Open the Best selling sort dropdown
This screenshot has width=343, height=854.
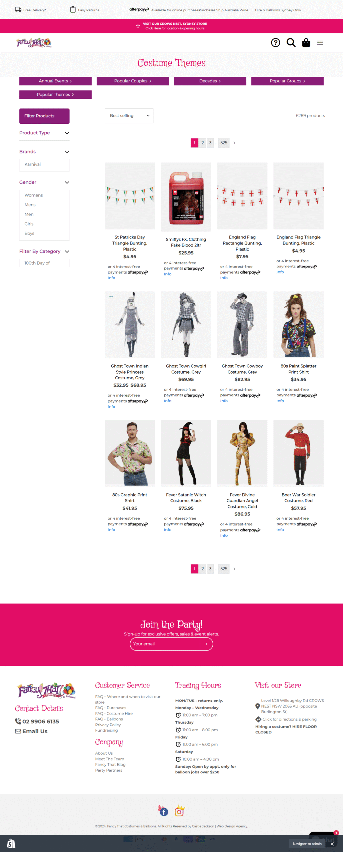point(129,116)
